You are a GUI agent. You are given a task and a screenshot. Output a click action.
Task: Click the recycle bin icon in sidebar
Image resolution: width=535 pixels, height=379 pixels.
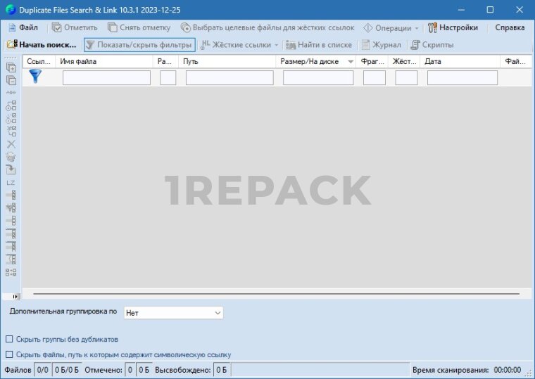(x=11, y=157)
